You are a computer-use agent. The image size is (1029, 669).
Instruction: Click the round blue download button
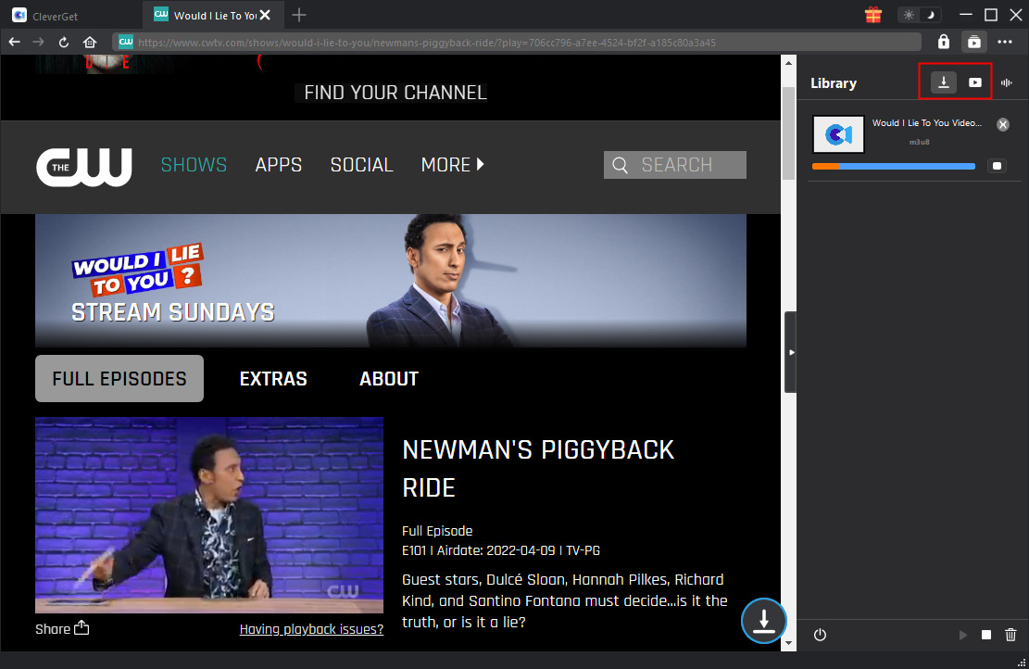[x=763, y=622]
